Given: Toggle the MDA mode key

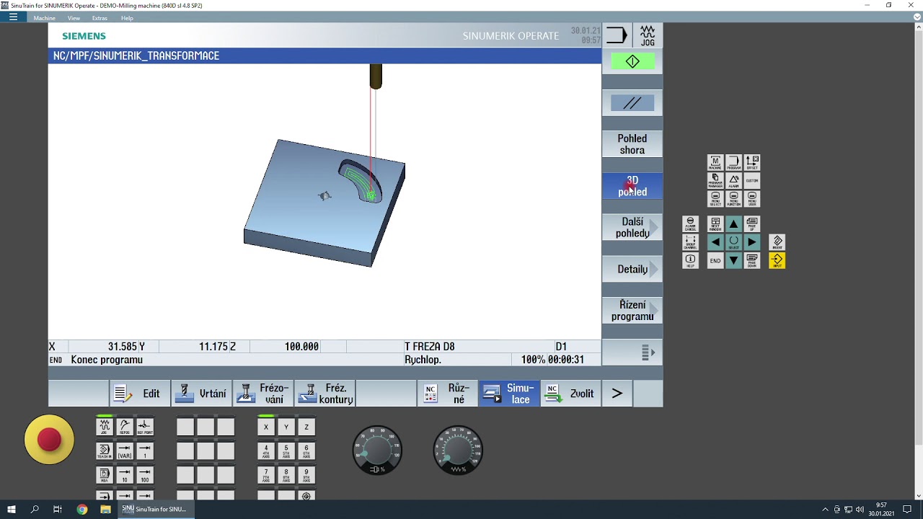Looking at the screenshot, I should coord(105,476).
